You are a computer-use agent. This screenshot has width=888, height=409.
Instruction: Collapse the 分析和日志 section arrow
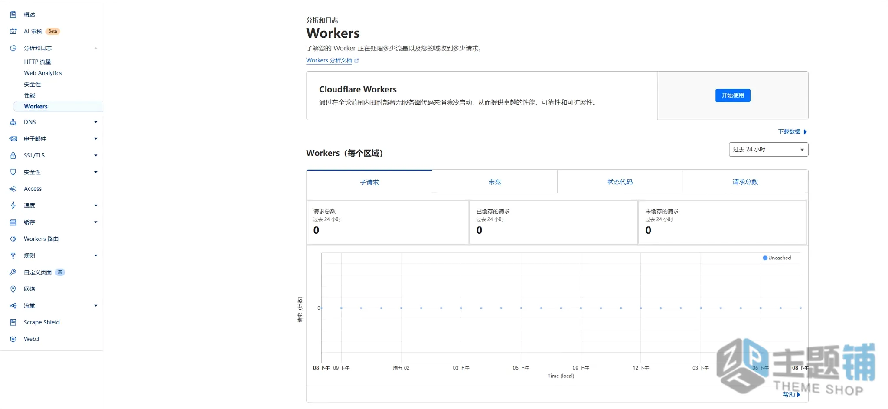coord(95,48)
